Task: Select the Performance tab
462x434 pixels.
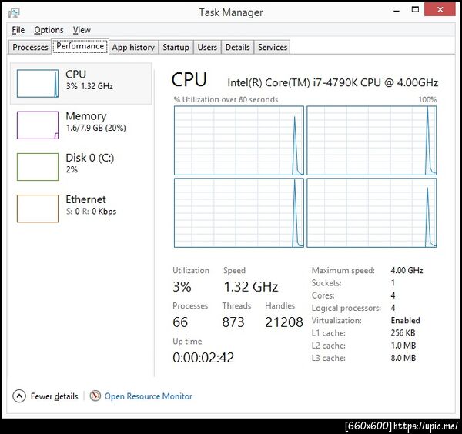Action: pos(80,46)
